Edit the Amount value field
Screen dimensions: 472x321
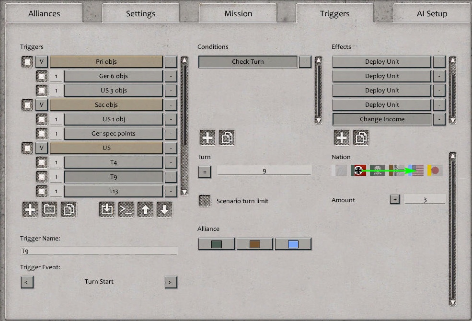(x=425, y=199)
